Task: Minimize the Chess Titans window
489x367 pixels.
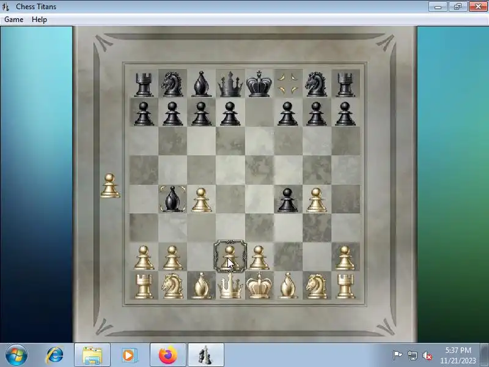Action: [x=438, y=7]
